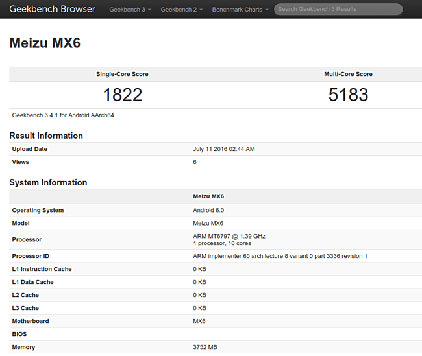422x356 pixels.
Task: Click the L1 Instruction Cache row label
Action: point(42,269)
